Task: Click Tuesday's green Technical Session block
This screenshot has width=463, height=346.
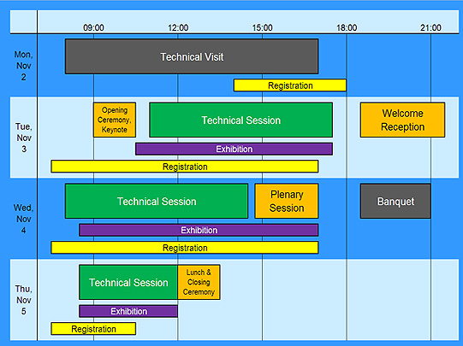Action: coord(241,120)
